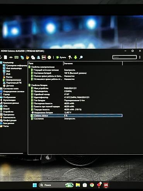Click AIDA64 red 64 taskbar icon
Viewport: 143px width, 191px height.
click(x=106, y=185)
